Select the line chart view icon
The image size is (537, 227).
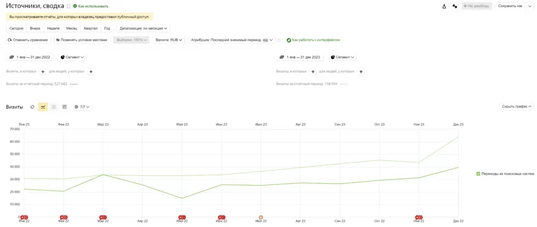43,107
